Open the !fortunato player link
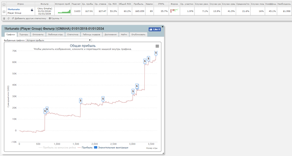Screen dimensions: 292x156 [x=14, y=9]
